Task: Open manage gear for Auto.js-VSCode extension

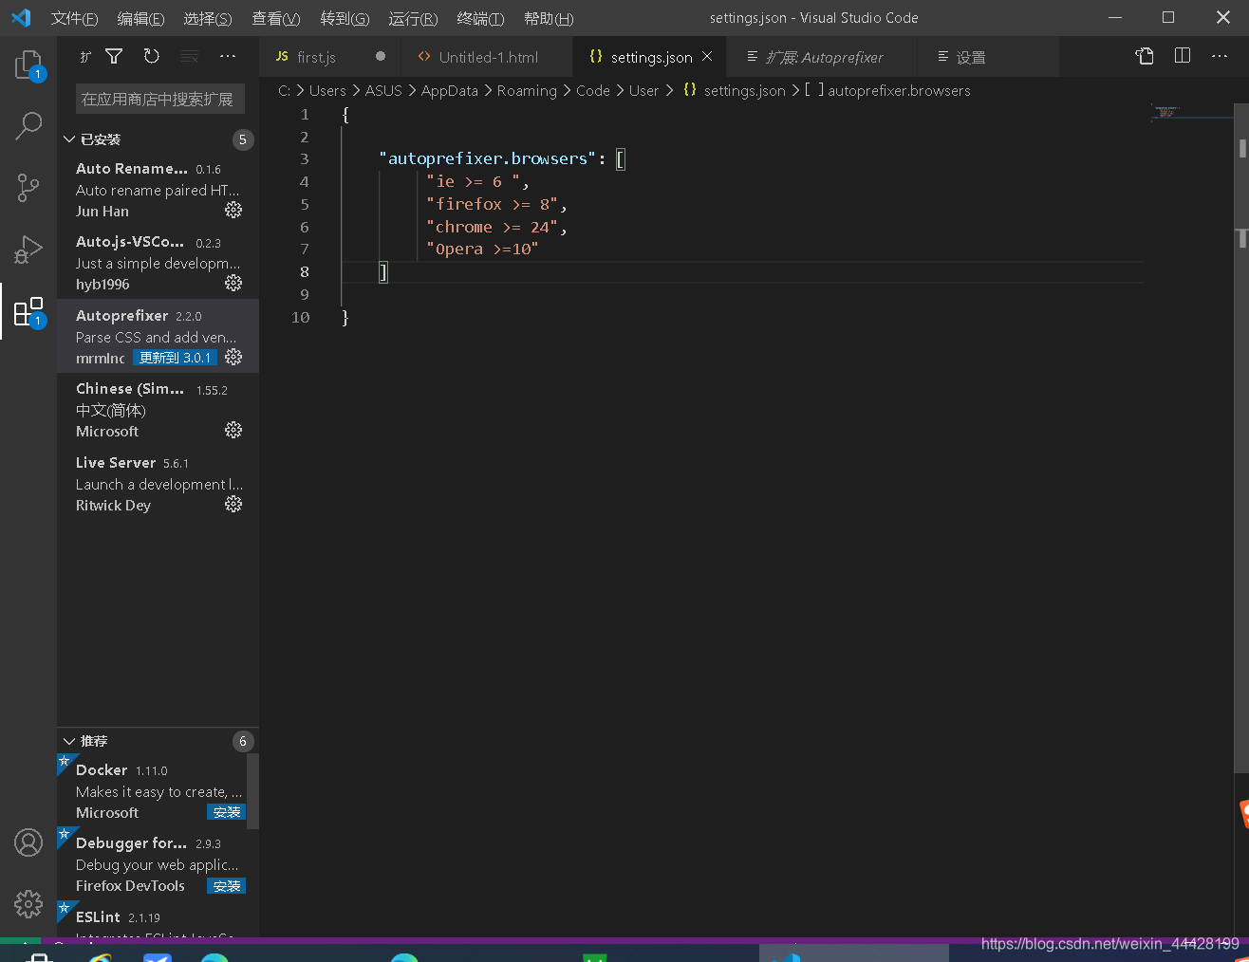Action: click(x=233, y=283)
